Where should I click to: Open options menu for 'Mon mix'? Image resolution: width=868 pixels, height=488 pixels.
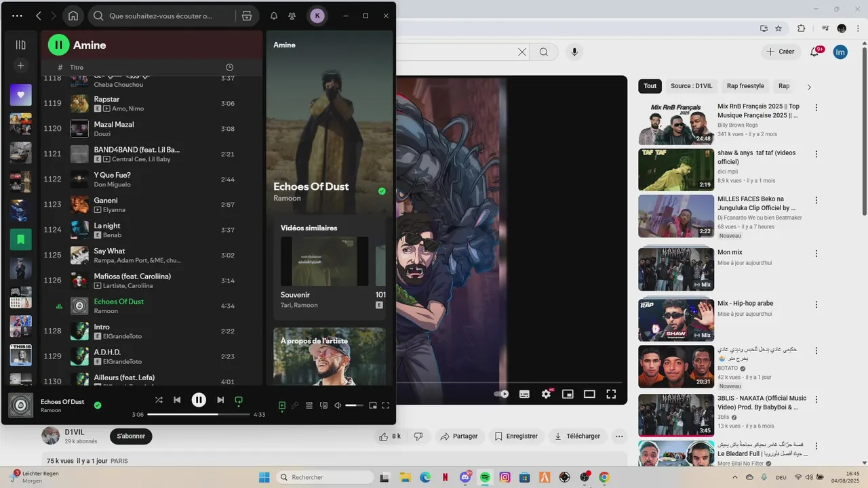(x=816, y=253)
